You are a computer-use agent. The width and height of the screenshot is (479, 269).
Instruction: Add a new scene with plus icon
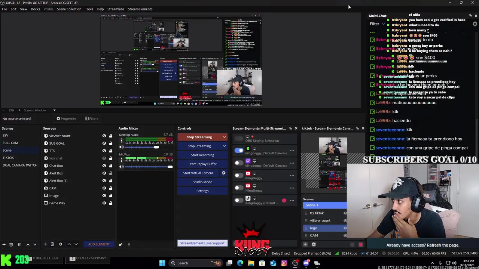(4, 244)
